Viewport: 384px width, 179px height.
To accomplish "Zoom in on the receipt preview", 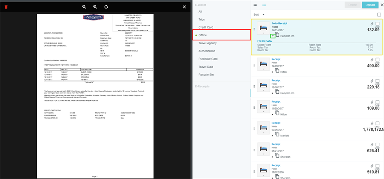I will click(95, 7).
